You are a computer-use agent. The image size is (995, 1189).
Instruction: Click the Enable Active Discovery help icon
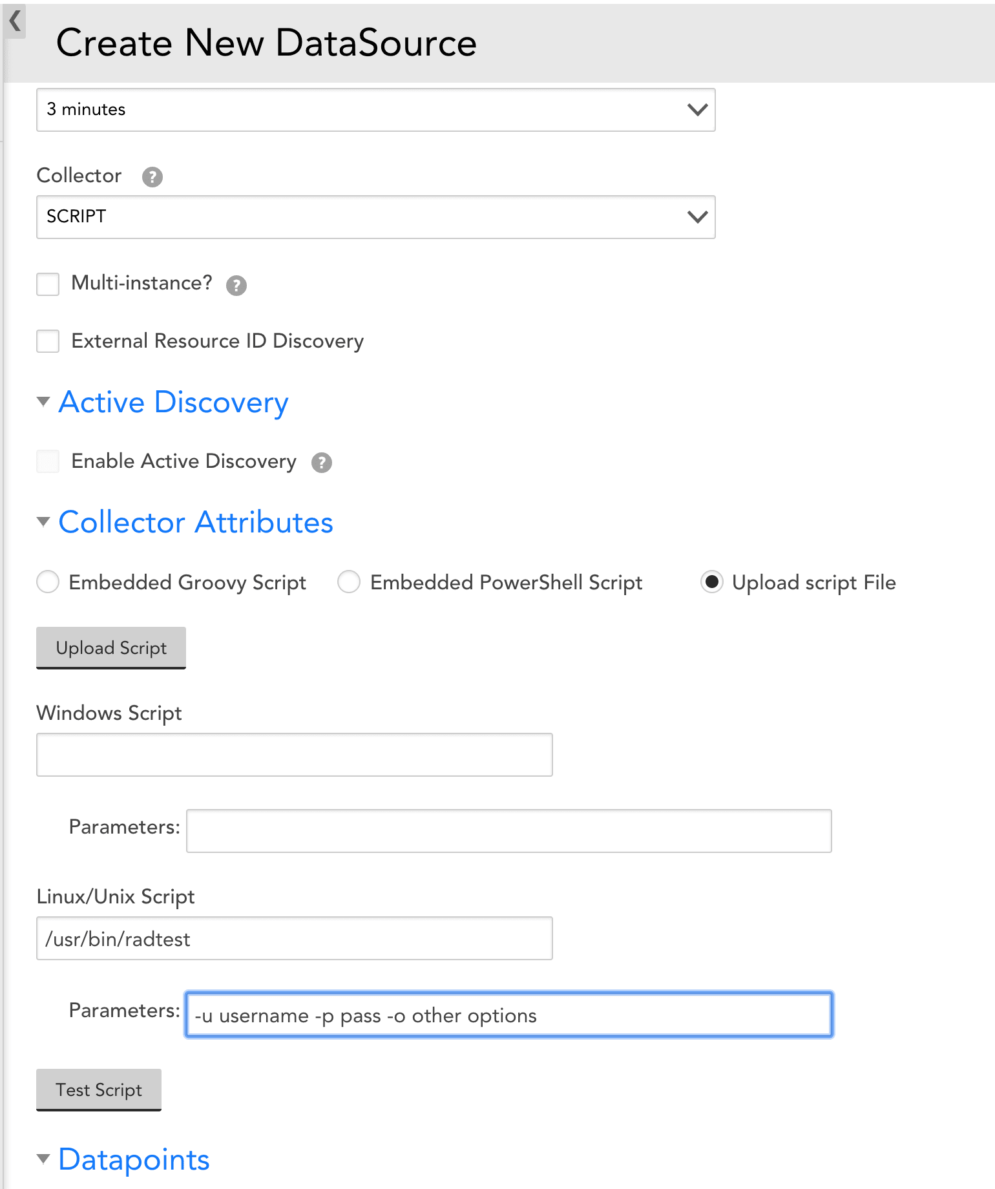[322, 463]
